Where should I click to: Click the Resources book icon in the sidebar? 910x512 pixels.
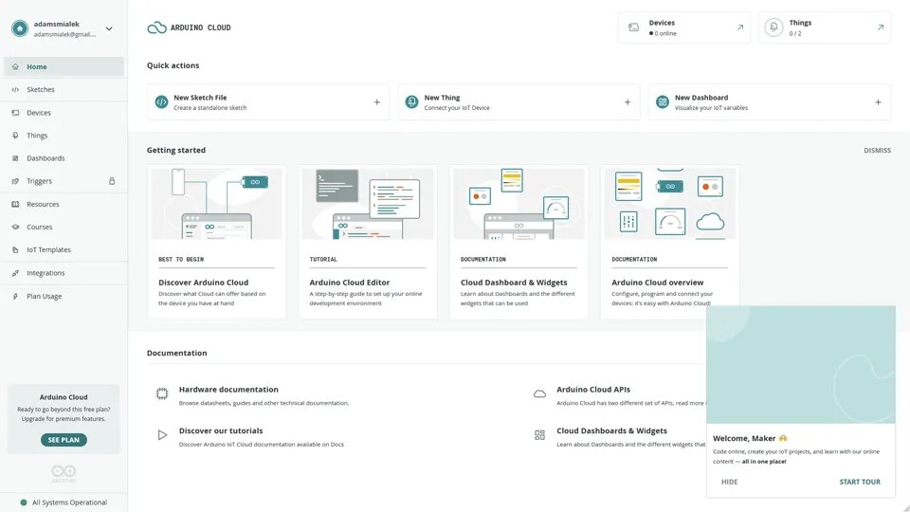(x=15, y=205)
